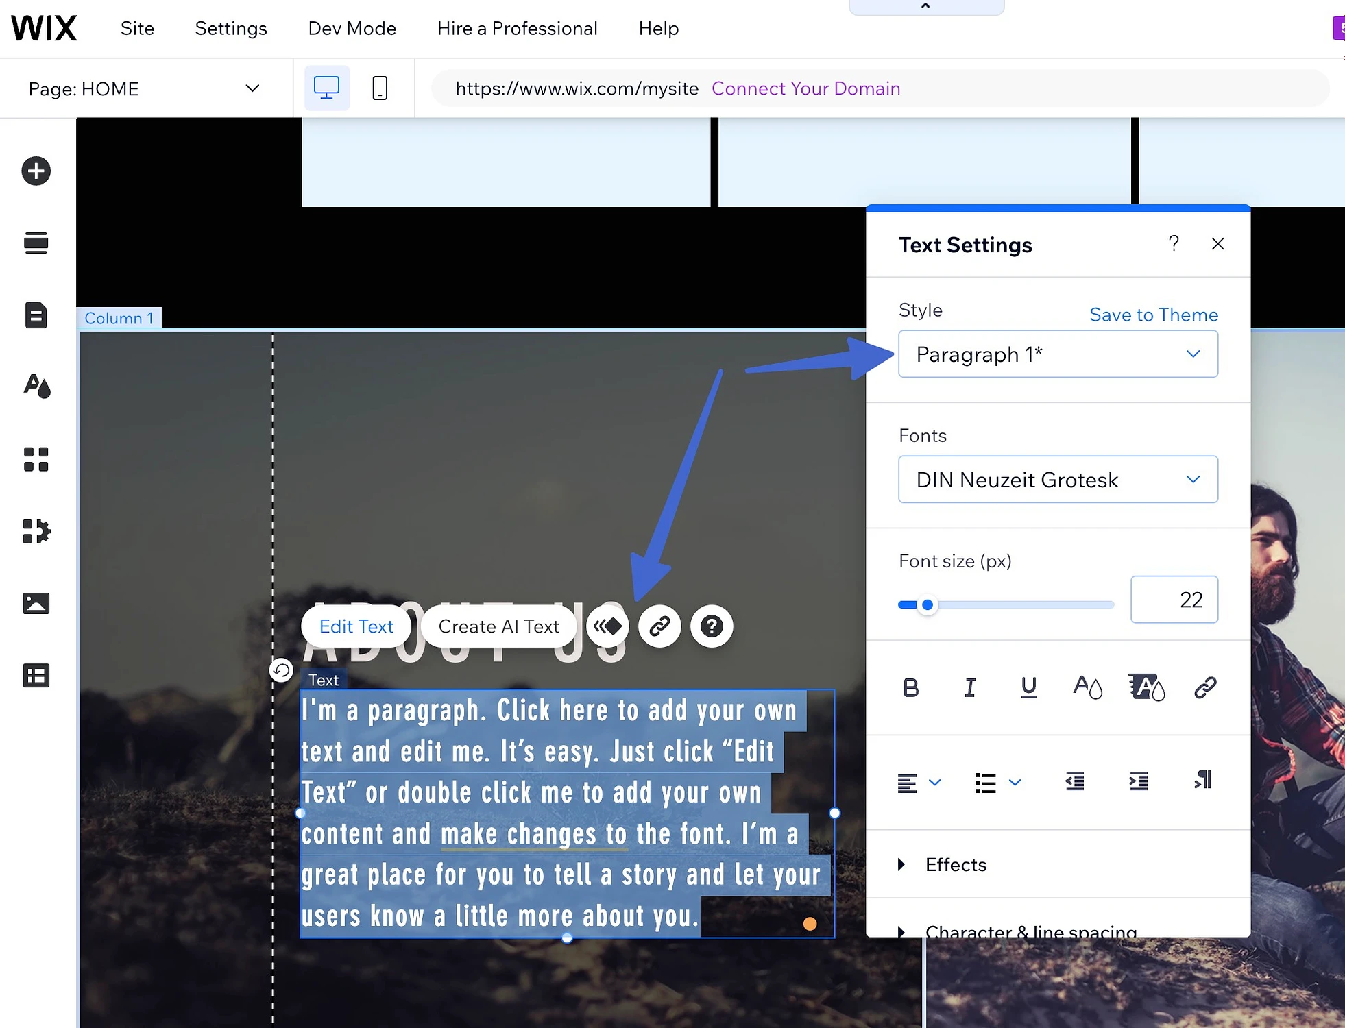Click the Edit Text button
The image size is (1345, 1028).
point(355,626)
